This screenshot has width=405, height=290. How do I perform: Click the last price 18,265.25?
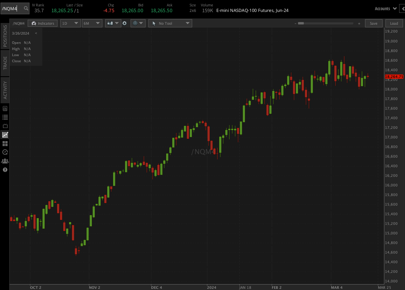[x=62, y=10]
